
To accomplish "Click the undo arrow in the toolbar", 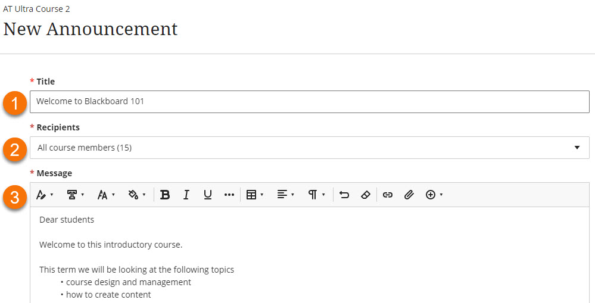I will pos(344,195).
